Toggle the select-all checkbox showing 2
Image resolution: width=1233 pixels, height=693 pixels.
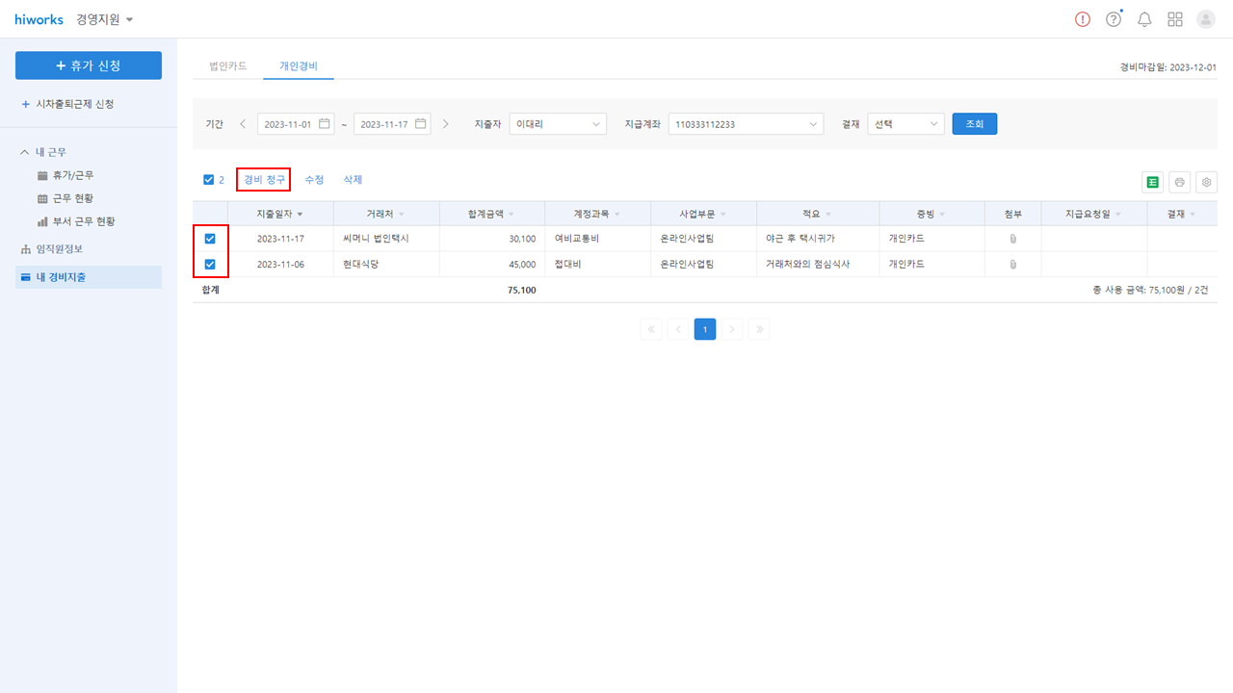[x=209, y=180]
